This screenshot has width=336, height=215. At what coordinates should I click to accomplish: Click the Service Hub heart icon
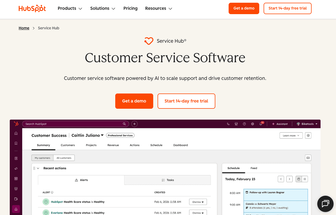click(x=149, y=41)
